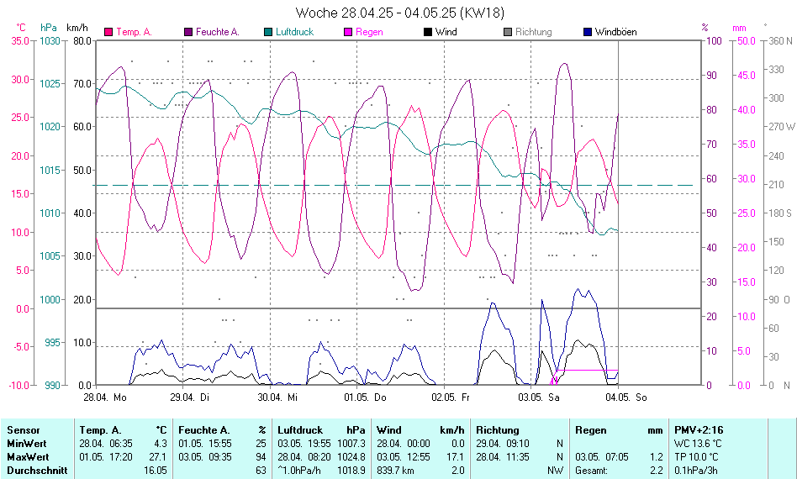Click the mm axis unit label
Screen dimensions: 797x479
[x=739, y=28]
